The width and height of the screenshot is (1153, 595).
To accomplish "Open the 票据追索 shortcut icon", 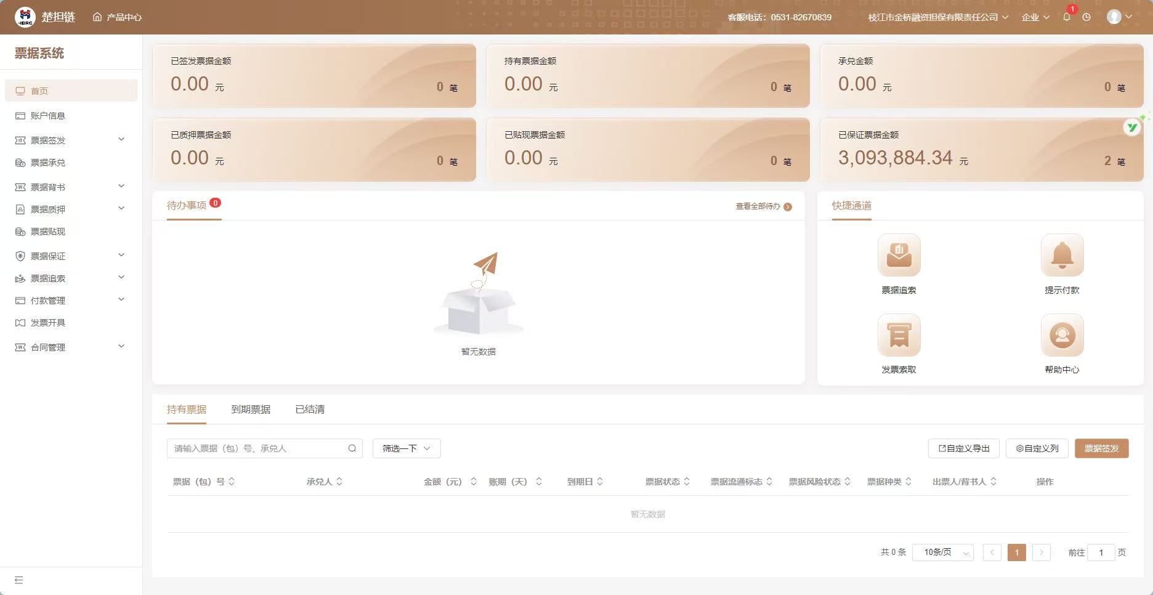I will [899, 255].
